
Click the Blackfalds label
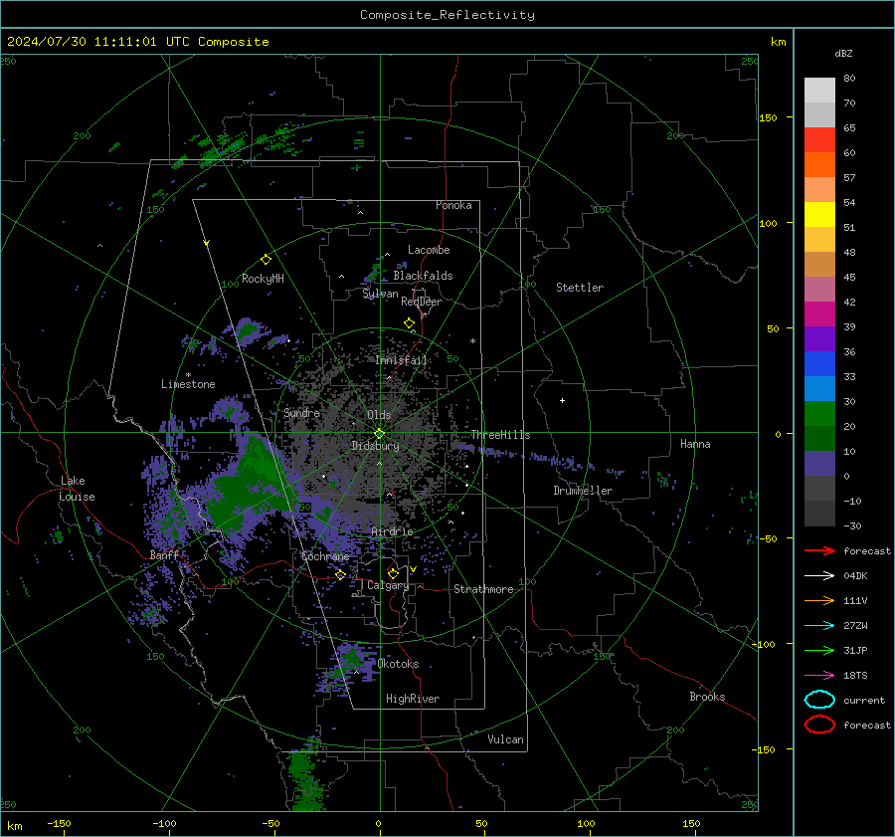tap(423, 276)
